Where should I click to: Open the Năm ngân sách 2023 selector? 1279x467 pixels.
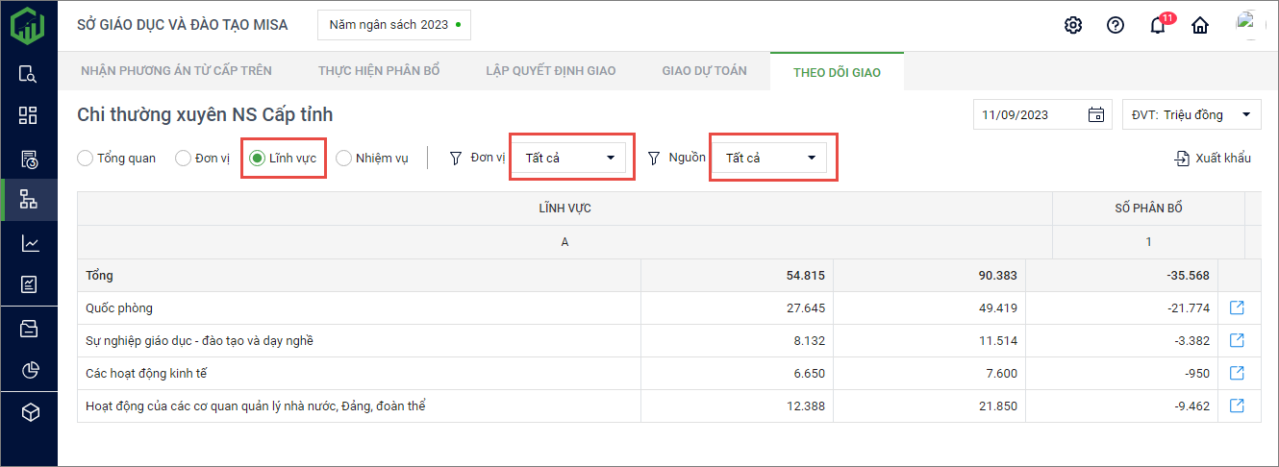[394, 25]
